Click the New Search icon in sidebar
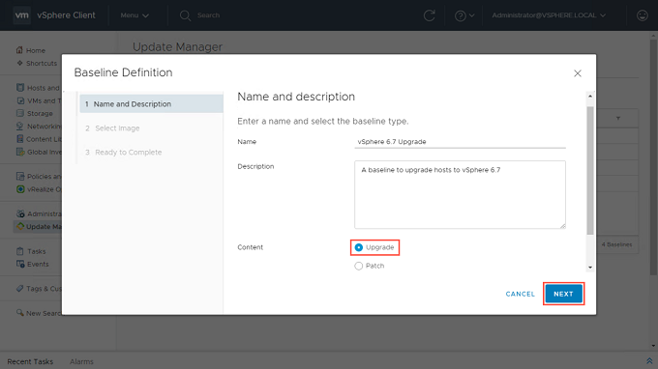 [x=20, y=313]
